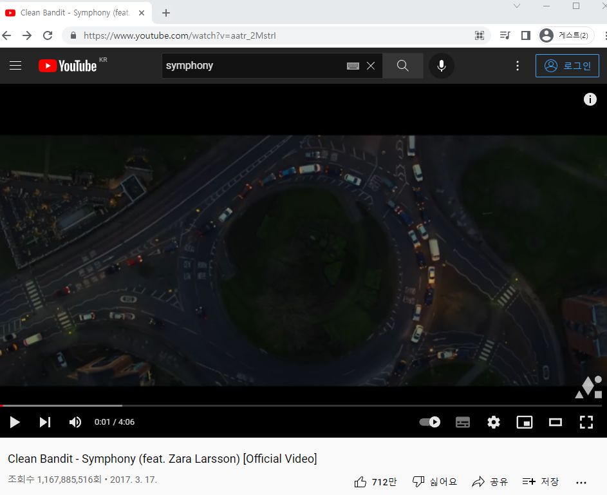This screenshot has width=607, height=495.
Task: Start voice search with microphone
Action: pos(442,66)
